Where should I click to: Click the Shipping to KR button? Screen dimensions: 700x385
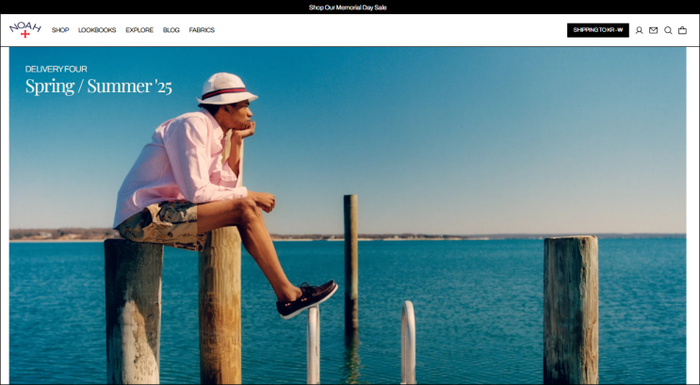point(597,30)
